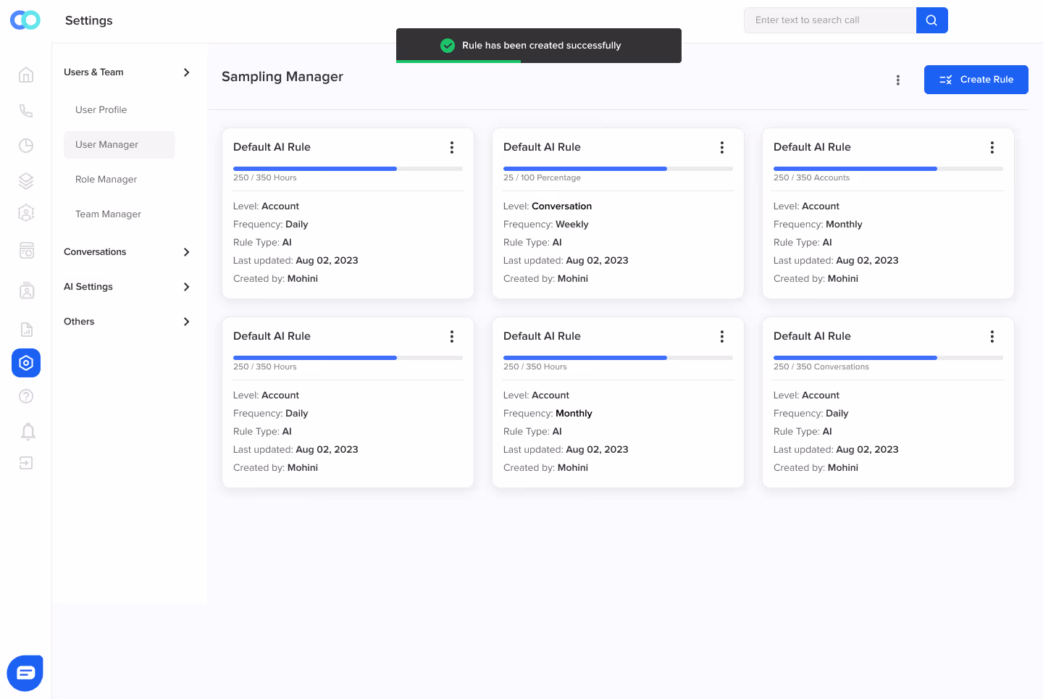Click the search call text field
Screen dimensions: 1043x699
point(830,20)
